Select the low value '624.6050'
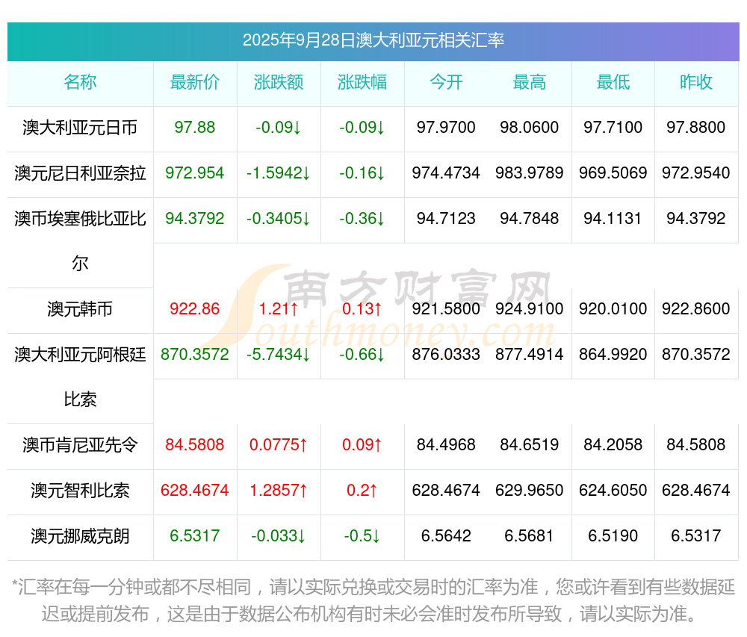 click(613, 491)
